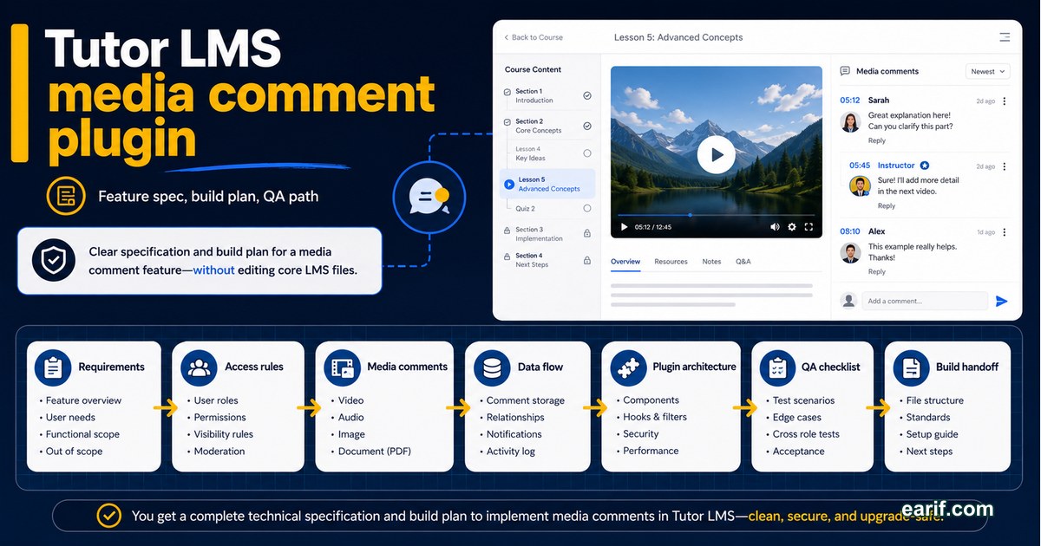Send the comment with the paper plane icon
The width and height of the screenshot is (1041, 546).
tap(1001, 301)
